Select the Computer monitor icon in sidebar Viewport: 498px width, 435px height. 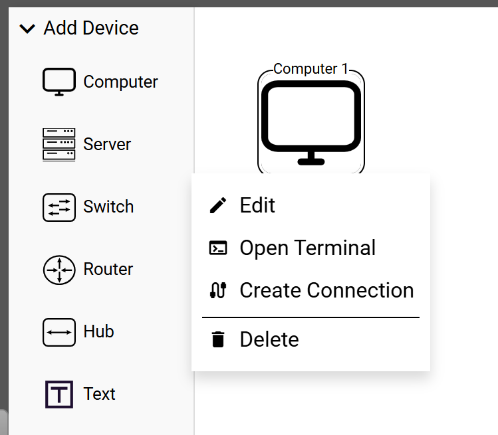pos(59,82)
